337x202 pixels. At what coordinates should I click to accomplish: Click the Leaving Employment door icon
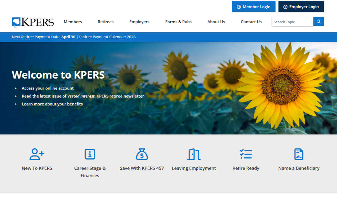pyautogui.click(x=194, y=154)
